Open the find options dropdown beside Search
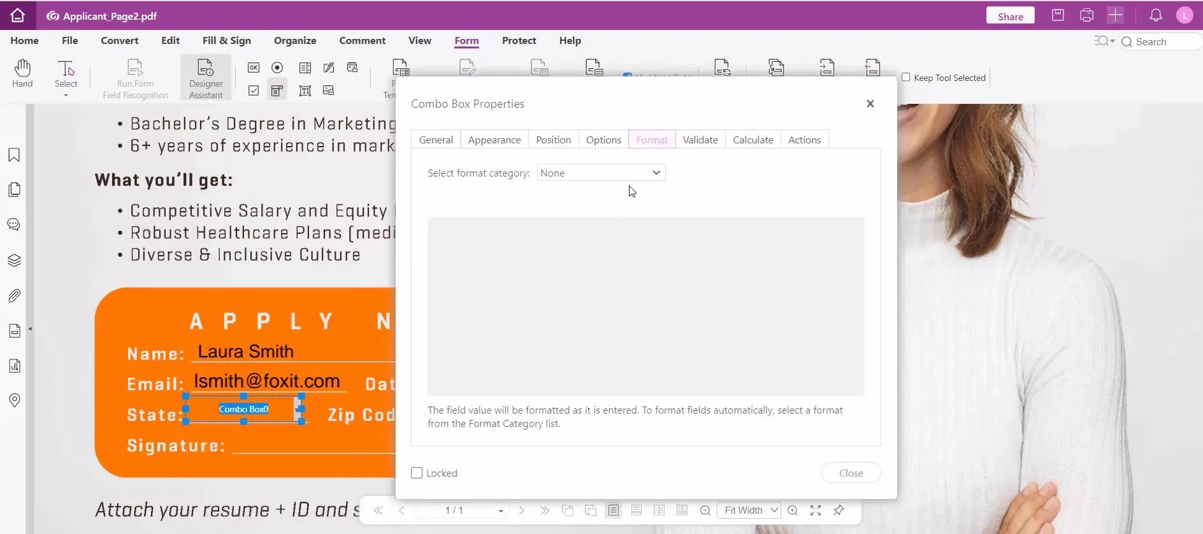This screenshot has height=534, width=1203. click(1105, 41)
